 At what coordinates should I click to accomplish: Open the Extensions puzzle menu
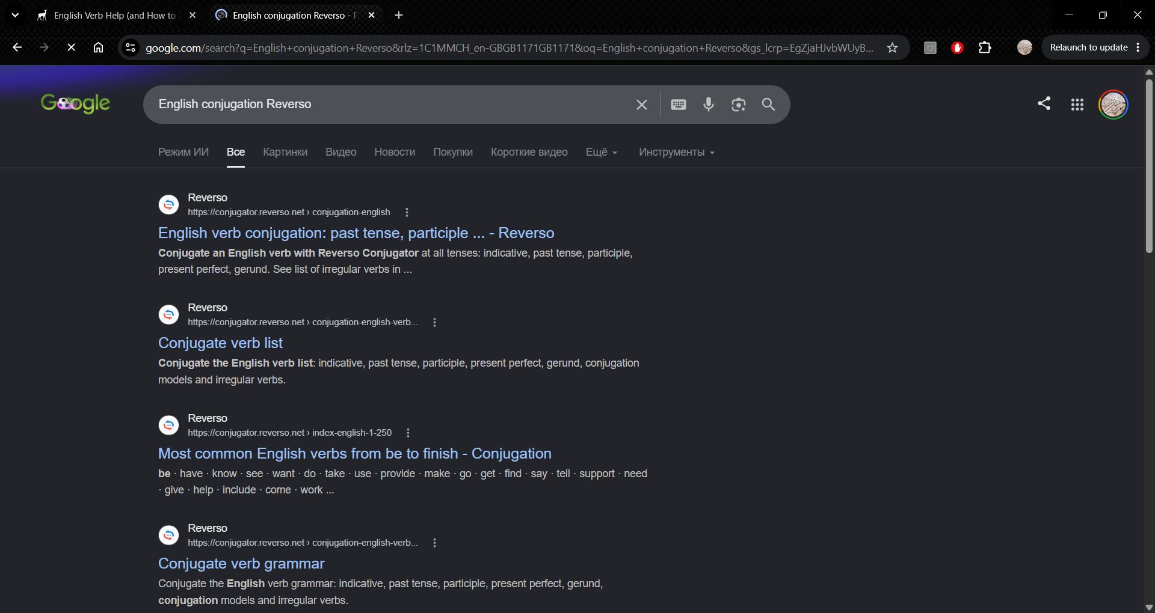pos(985,47)
